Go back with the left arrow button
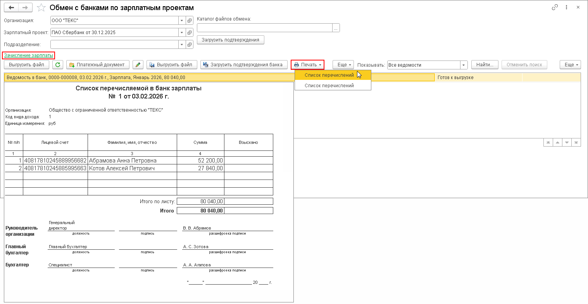The image size is (588, 304). pos(11,7)
